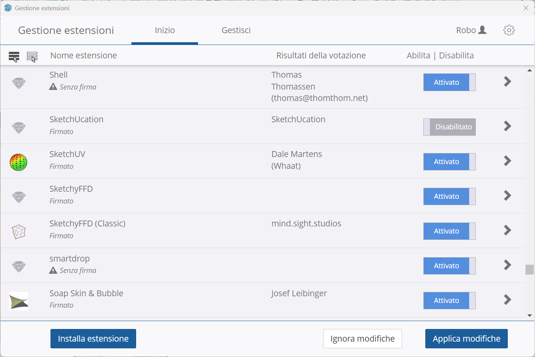The image size is (535, 357).
Task: Click the scroll down arrow of the list
Action: click(529, 316)
